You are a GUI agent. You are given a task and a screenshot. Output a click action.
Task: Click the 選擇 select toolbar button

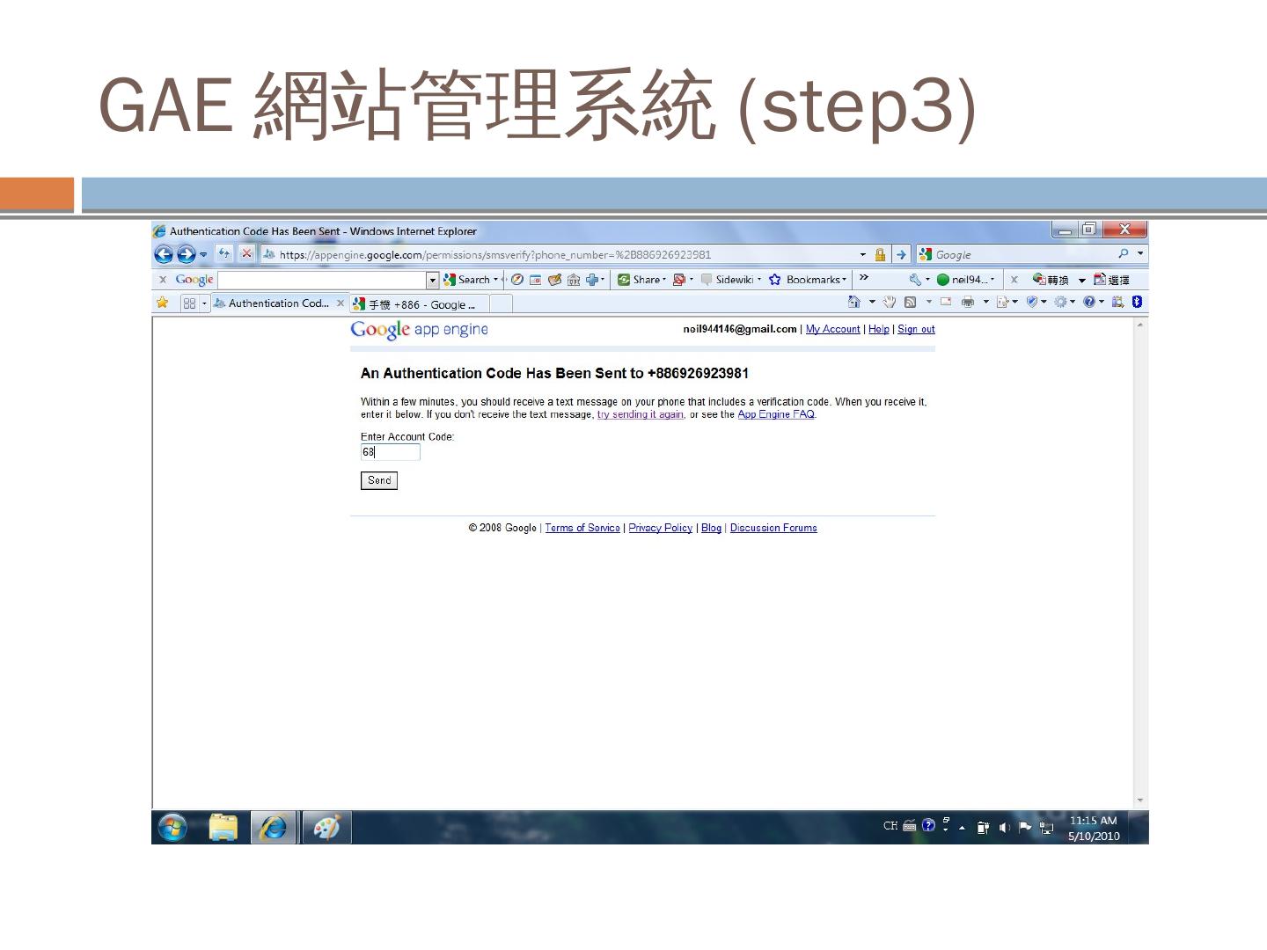[x=1111, y=280]
